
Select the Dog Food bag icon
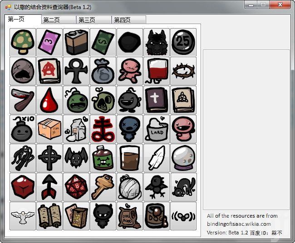130,216
